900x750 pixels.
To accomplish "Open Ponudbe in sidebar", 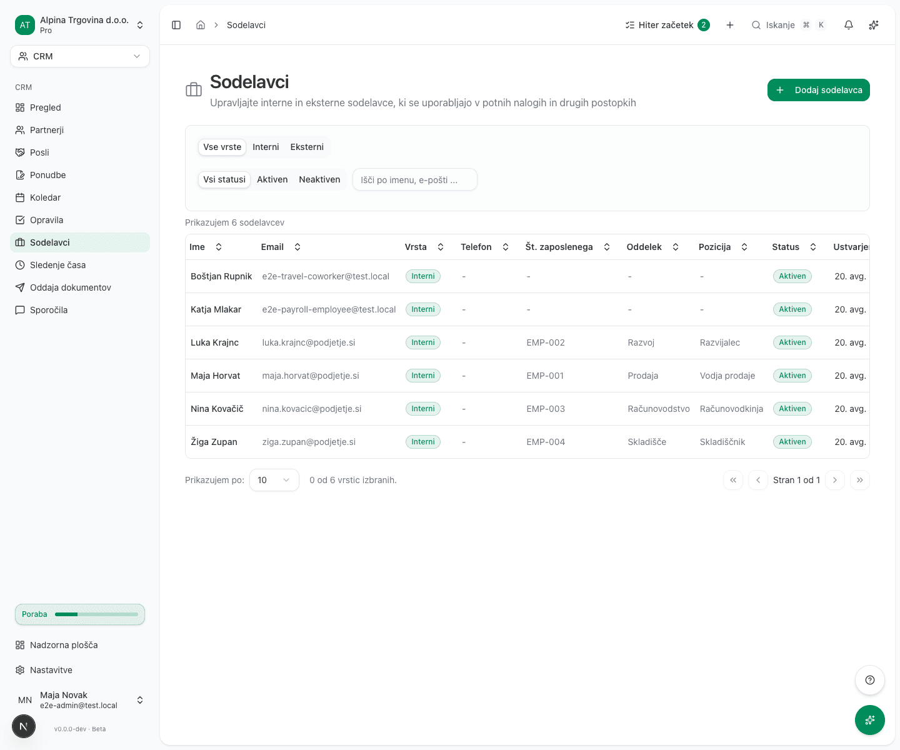I will (80, 175).
